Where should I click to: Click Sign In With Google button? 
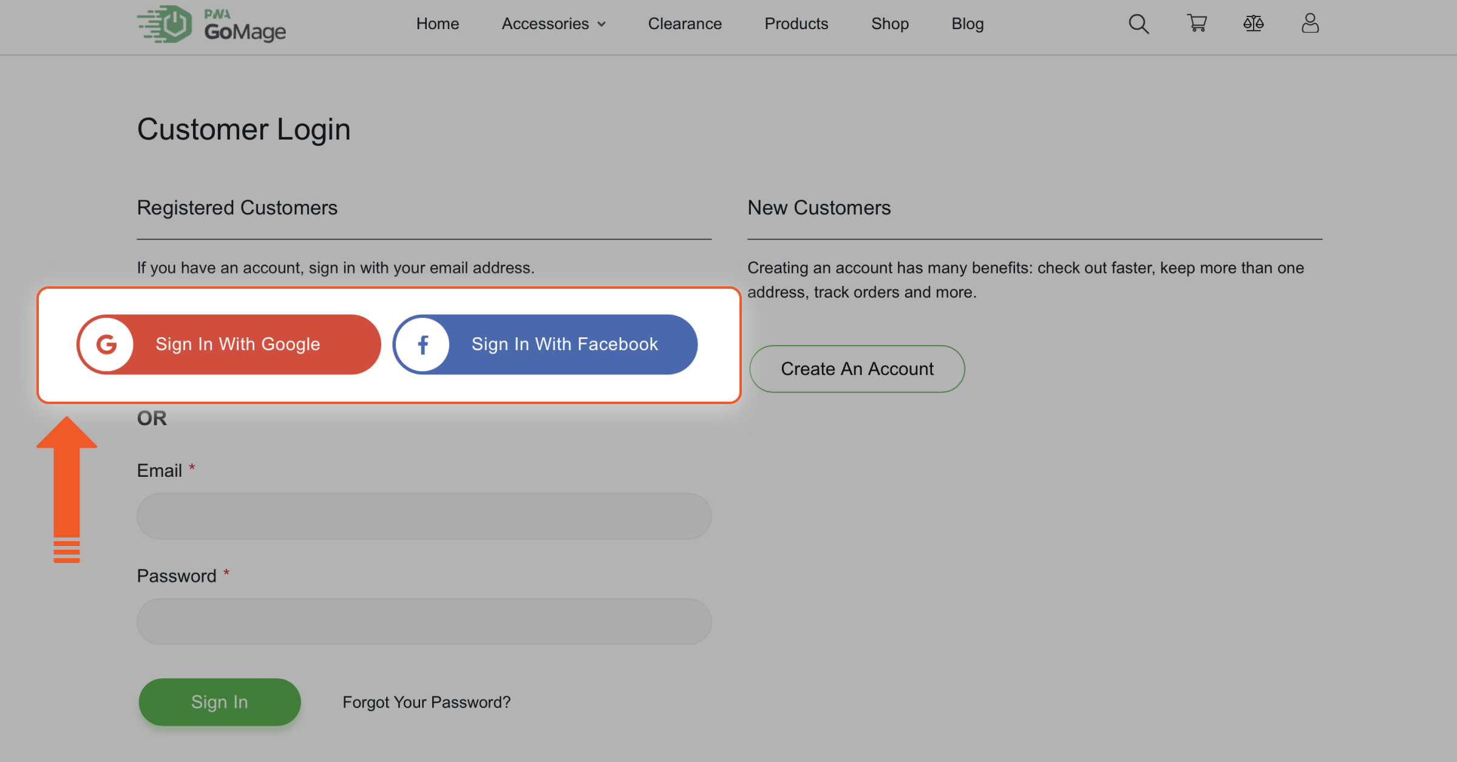[x=229, y=344]
